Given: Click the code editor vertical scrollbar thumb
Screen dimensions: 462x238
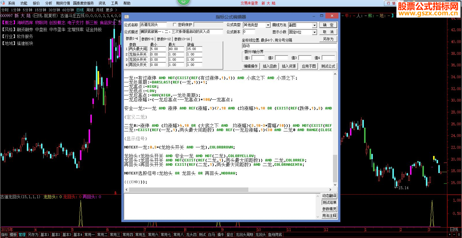Looking at the screenshot, I should pyautogui.click(x=335, y=168).
